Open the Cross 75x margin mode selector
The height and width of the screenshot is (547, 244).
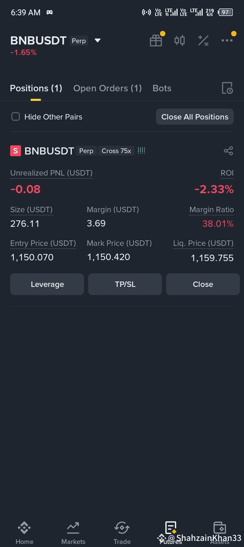116,151
